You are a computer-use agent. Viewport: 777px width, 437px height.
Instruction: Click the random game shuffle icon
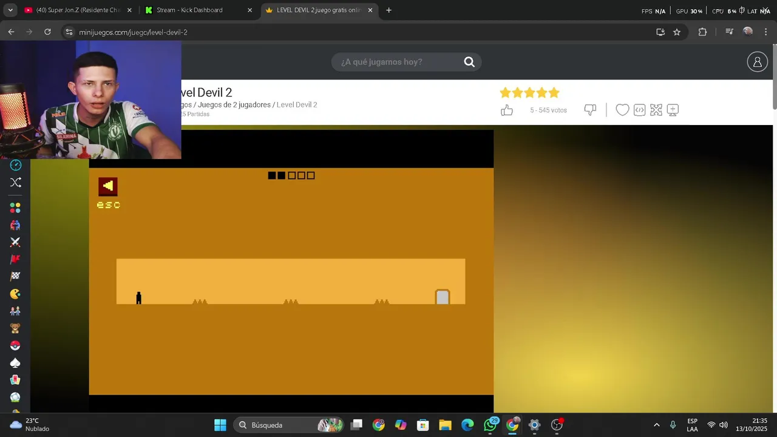(16, 182)
